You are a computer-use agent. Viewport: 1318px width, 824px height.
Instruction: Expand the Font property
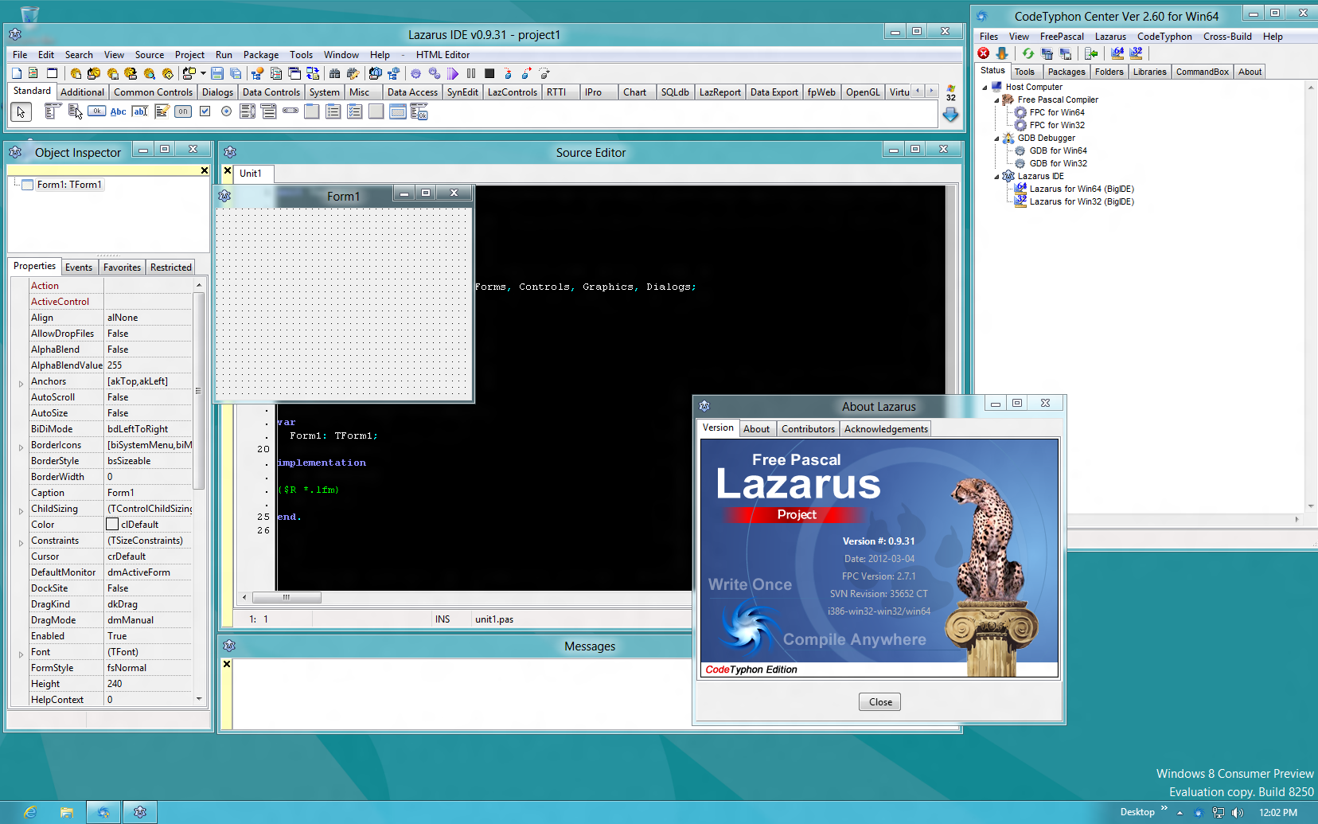click(x=21, y=654)
